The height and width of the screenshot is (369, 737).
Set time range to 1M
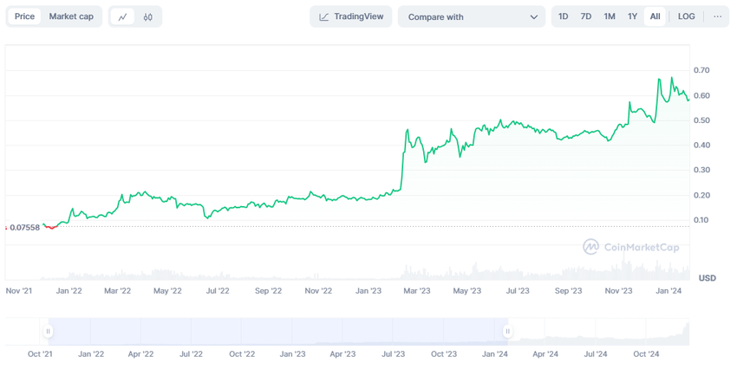610,16
